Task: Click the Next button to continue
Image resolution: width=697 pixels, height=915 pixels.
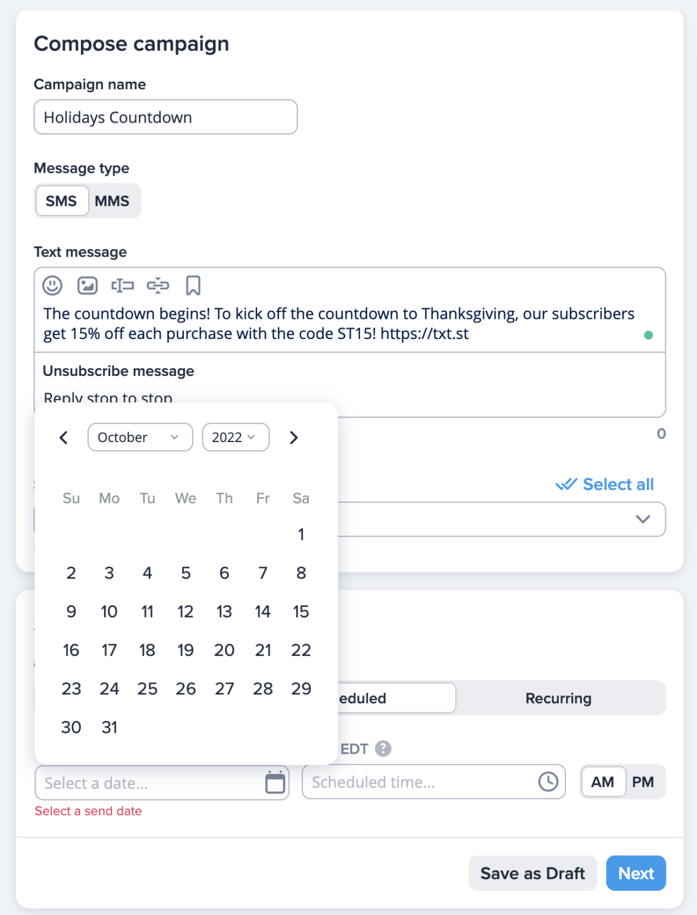Action: [x=636, y=873]
